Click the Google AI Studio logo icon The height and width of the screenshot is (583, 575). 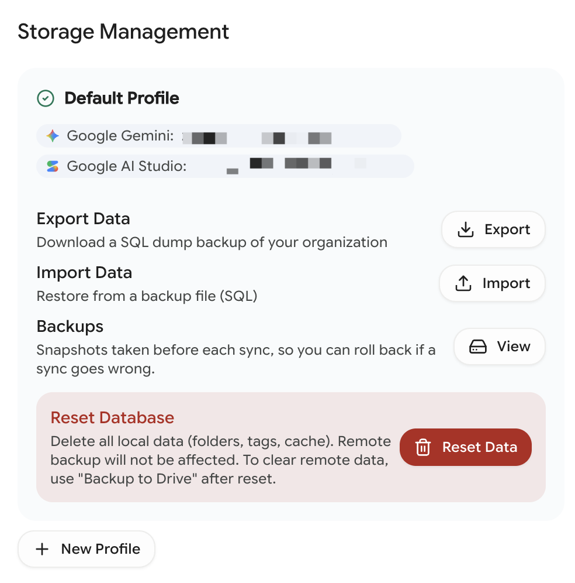pos(53,166)
